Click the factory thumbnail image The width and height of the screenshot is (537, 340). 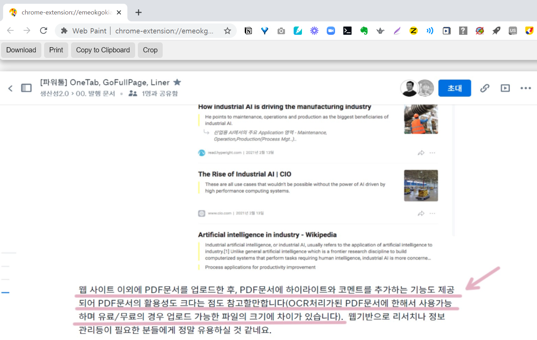coord(421,186)
